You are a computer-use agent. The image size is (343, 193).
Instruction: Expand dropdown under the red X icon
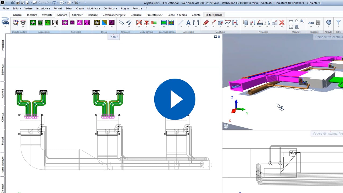(x=282, y=27)
